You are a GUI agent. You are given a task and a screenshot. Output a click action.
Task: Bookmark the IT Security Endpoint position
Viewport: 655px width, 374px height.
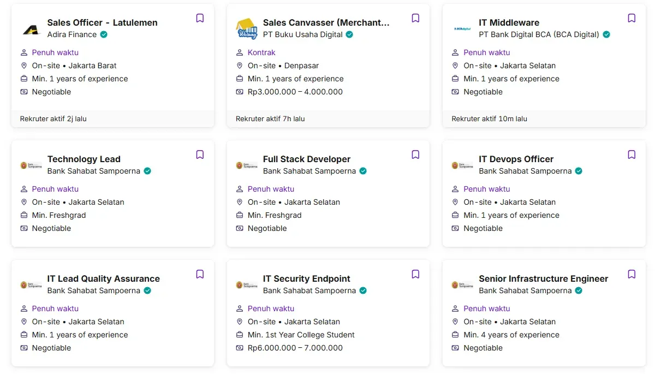click(415, 274)
